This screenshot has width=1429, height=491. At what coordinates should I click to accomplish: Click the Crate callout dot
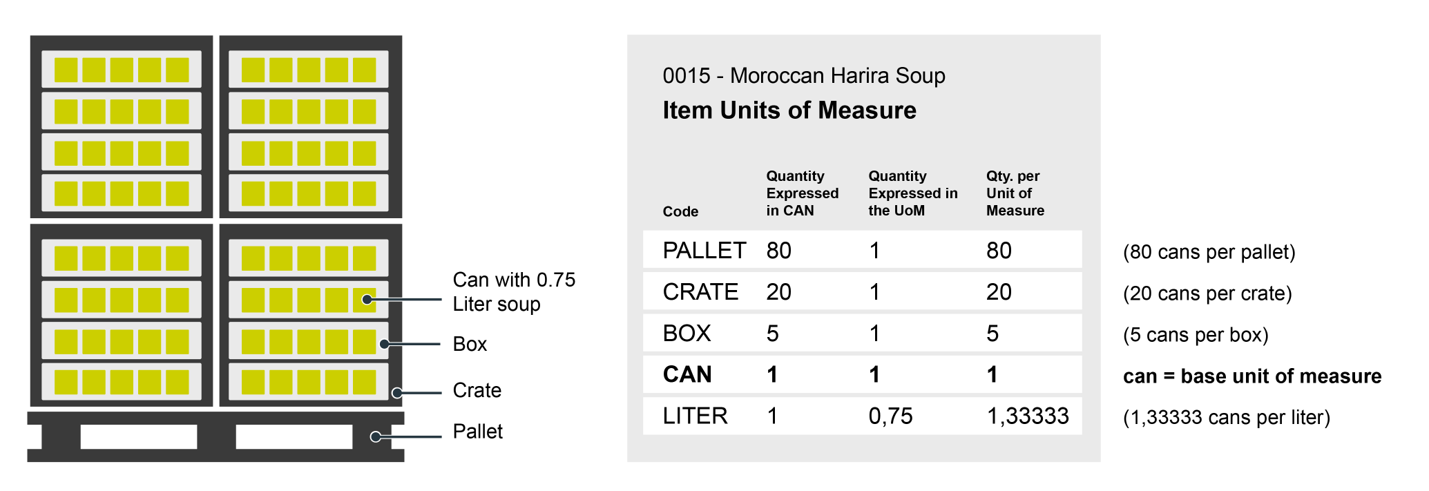(x=397, y=393)
